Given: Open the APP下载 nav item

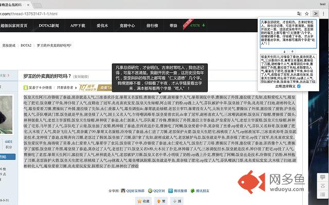Looking at the screenshot, I should [x=78, y=26].
